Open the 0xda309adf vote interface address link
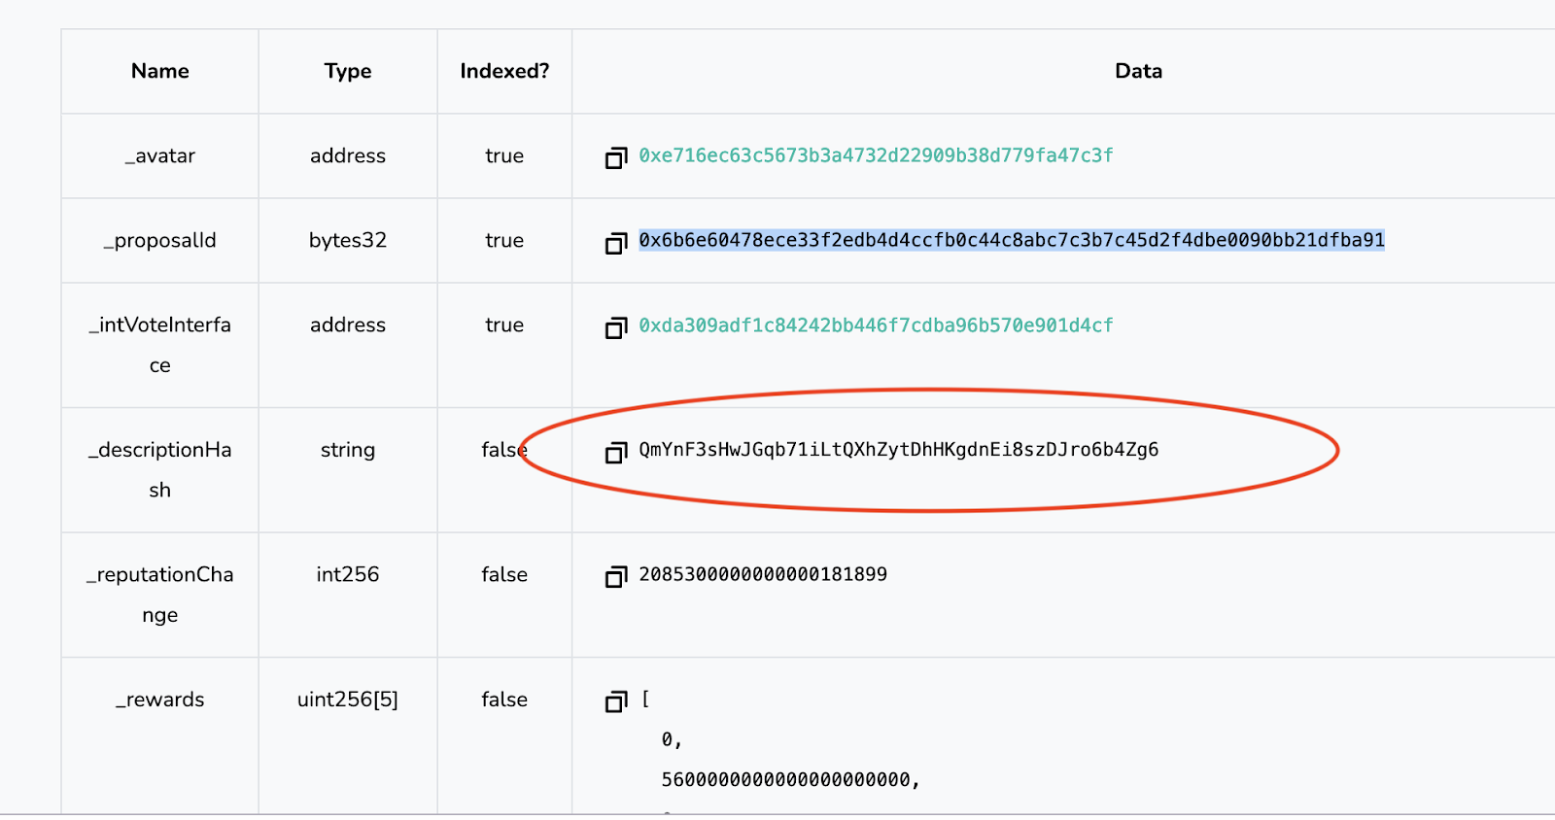The width and height of the screenshot is (1555, 820). tap(876, 325)
